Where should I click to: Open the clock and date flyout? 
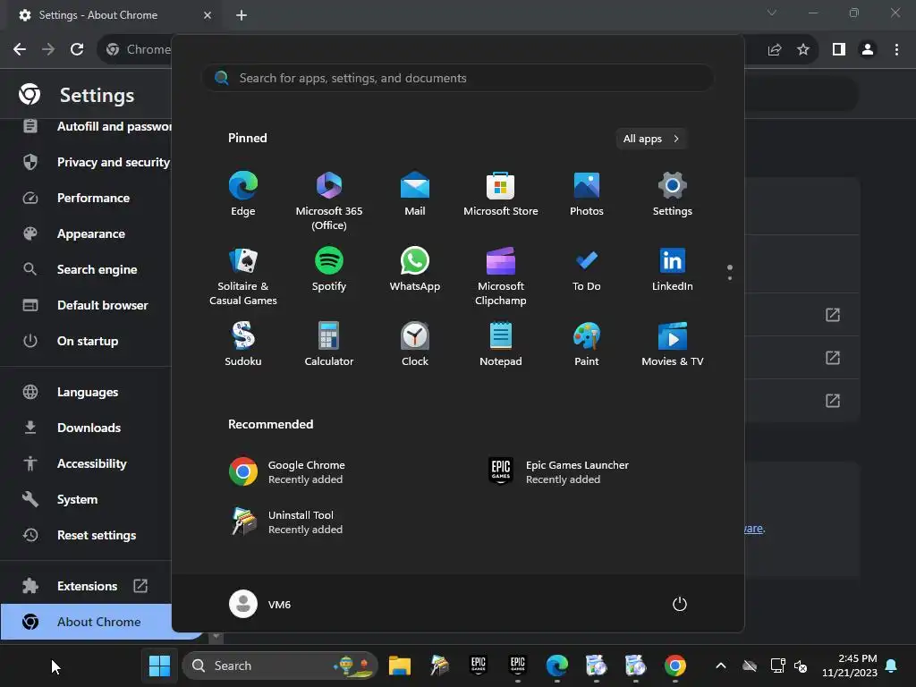pos(850,666)
